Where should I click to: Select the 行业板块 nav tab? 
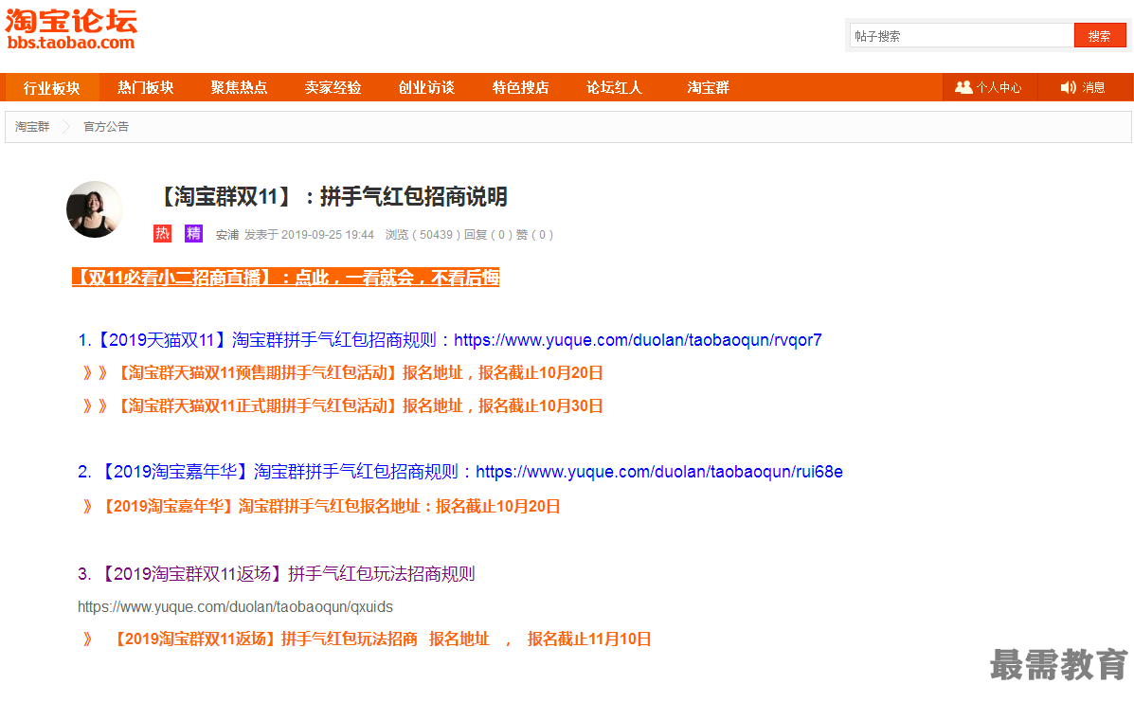click(x=51, y=87)
